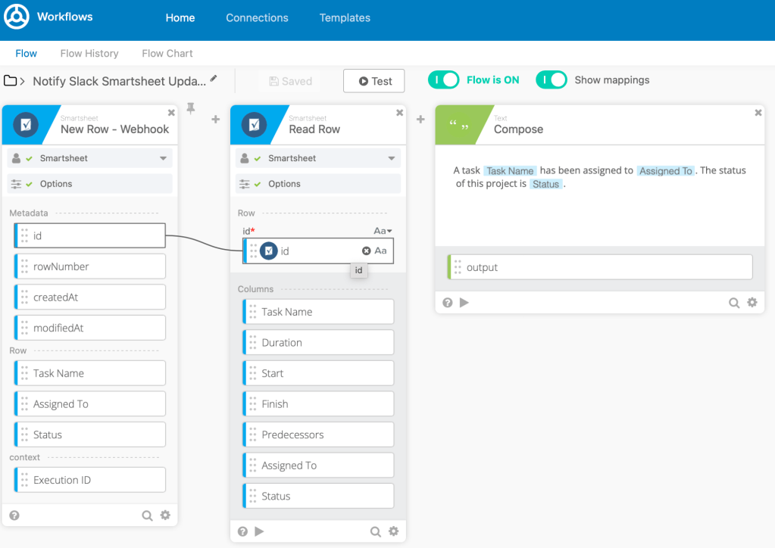Image resolution: width=775 pixels, height=548 pixels.
Task: Expand Smartsheet connection dropdown on Webhook card
Action: point(163,158)
